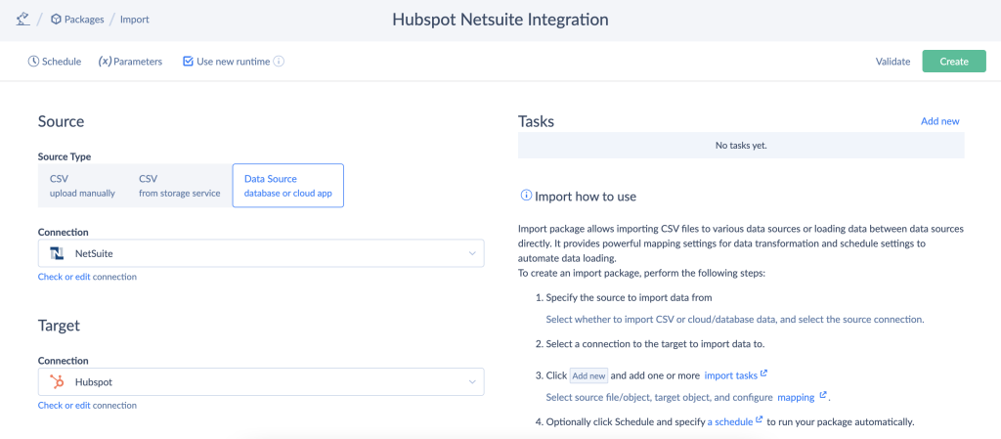Click external link icon after a schedule
The height and width of the screenshot is (439, 1001).
(x=759, y=420)
